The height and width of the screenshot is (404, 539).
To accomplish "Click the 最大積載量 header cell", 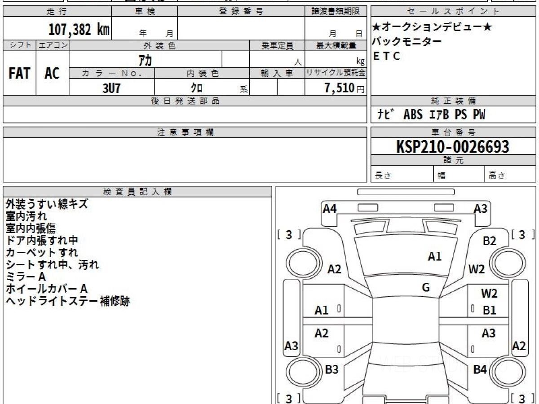I will pos(336,45).
